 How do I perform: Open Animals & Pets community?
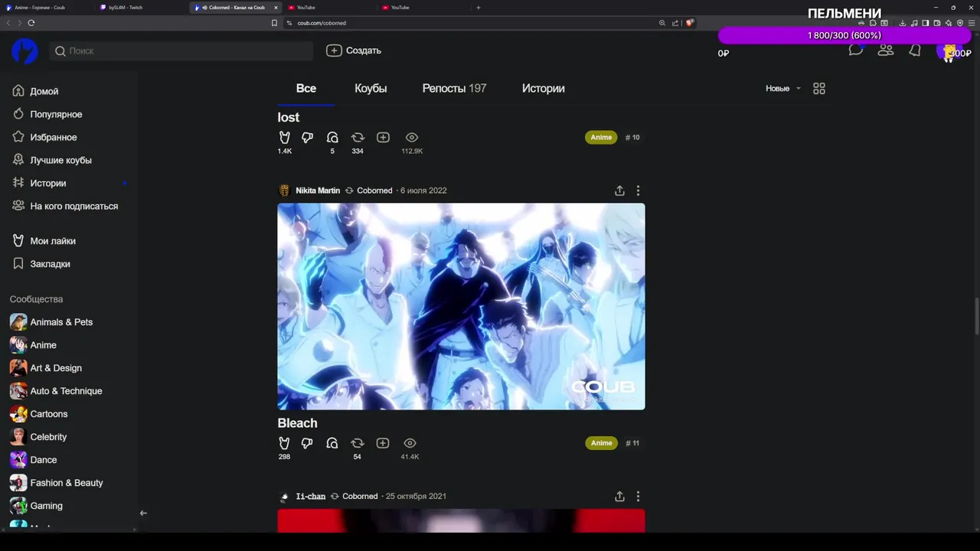tap(51, 322)
